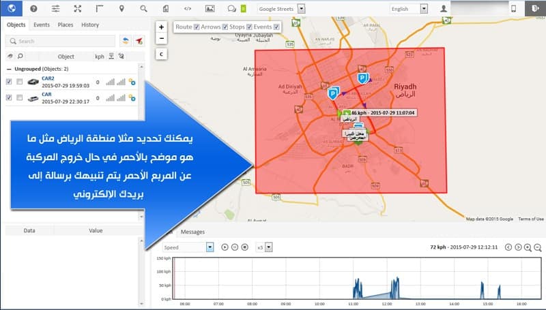Open the Google Streets map type dropdown
This screenshot has height=310, width=546.
pyautogui.click(x=281, y=9)
